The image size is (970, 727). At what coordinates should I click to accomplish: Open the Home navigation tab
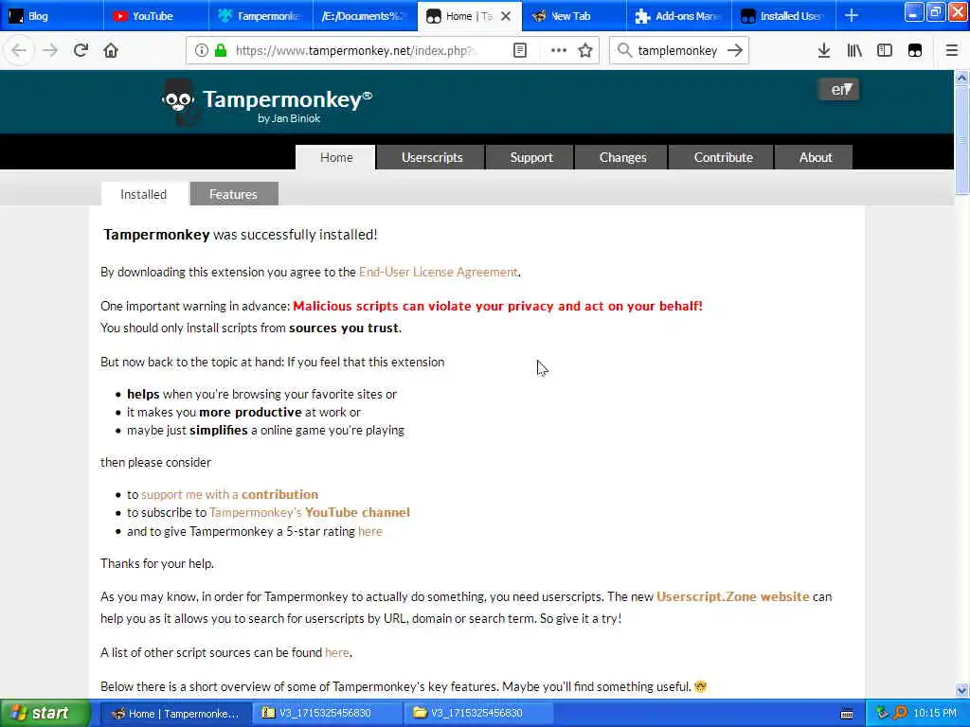pyautogui.click(x=336, y=157)
